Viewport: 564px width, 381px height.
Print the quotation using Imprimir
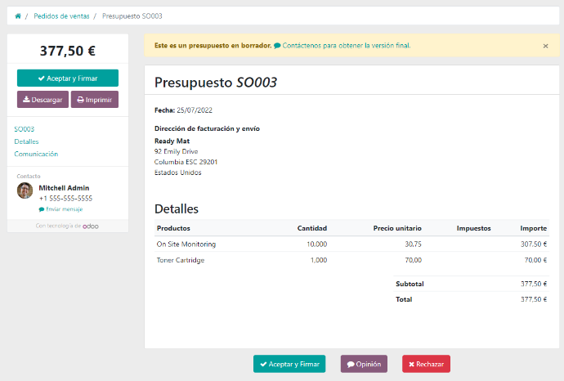(94, 100)
